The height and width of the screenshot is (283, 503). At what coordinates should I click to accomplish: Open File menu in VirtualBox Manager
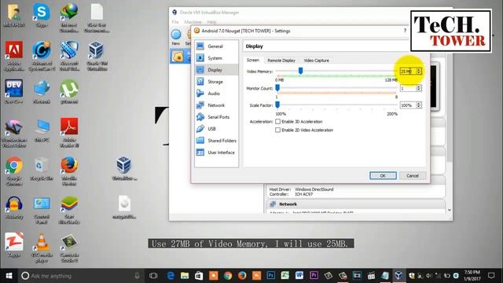click(175, 22)
